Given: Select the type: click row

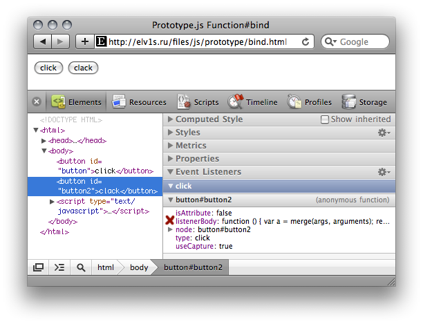Looking at the screenshot, I should (x=193, y=238).
